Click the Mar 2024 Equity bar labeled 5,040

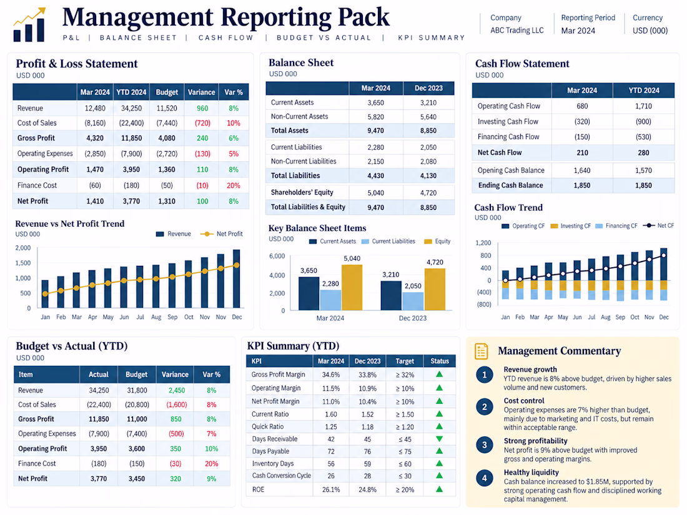352,288
